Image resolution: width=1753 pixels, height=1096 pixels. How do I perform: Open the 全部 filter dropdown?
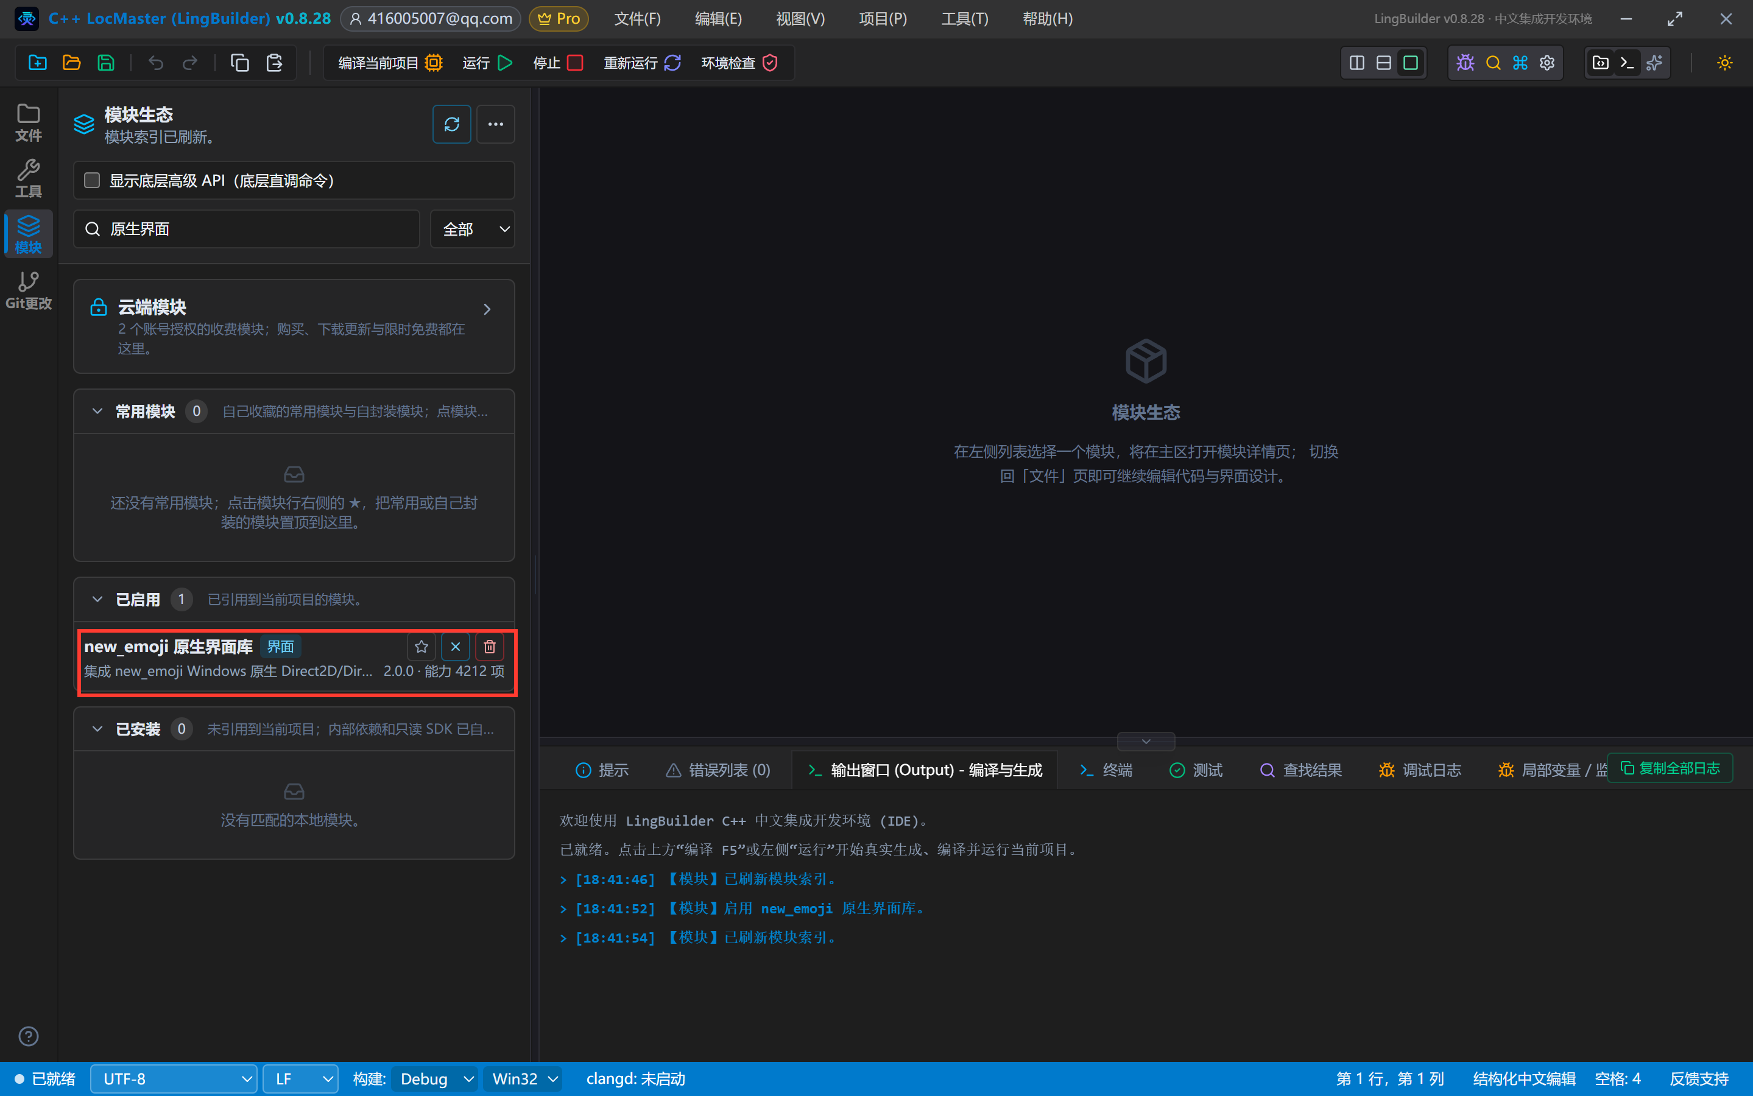coord(473,229)
